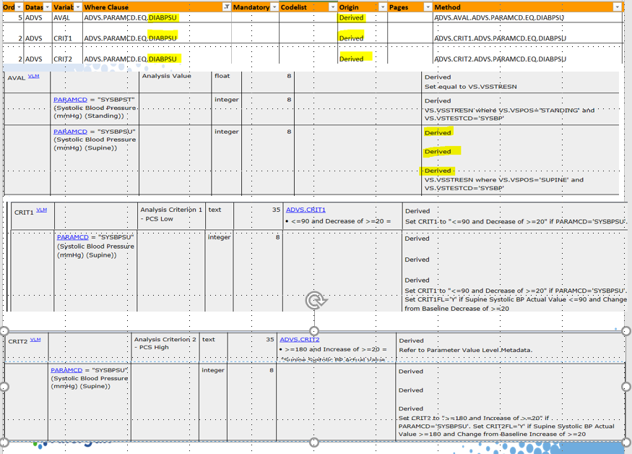Follow the VLM link next to AVAL
The width and height of the screenshot is (632, 454).
(x=33, y=76)
